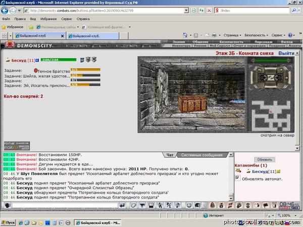Image resolution: width=303 pixels, height=227 pixels.
Task: Click the Выход game menu item
Action: pyautogui.click(x=287, y=41)
